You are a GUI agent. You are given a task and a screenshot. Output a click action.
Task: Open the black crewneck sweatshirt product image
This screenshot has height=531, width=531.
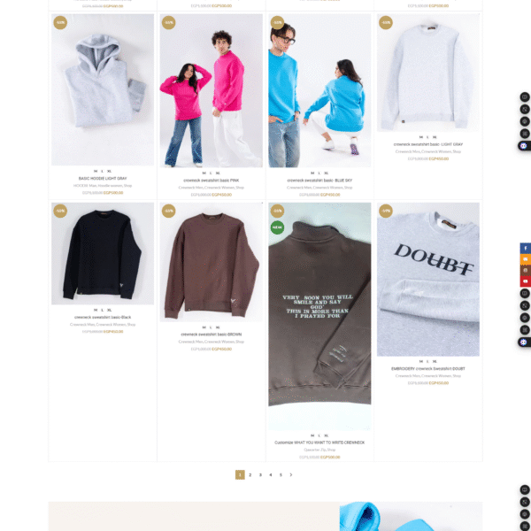103,254
